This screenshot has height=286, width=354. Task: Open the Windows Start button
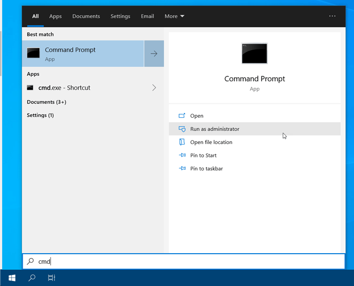12,278
